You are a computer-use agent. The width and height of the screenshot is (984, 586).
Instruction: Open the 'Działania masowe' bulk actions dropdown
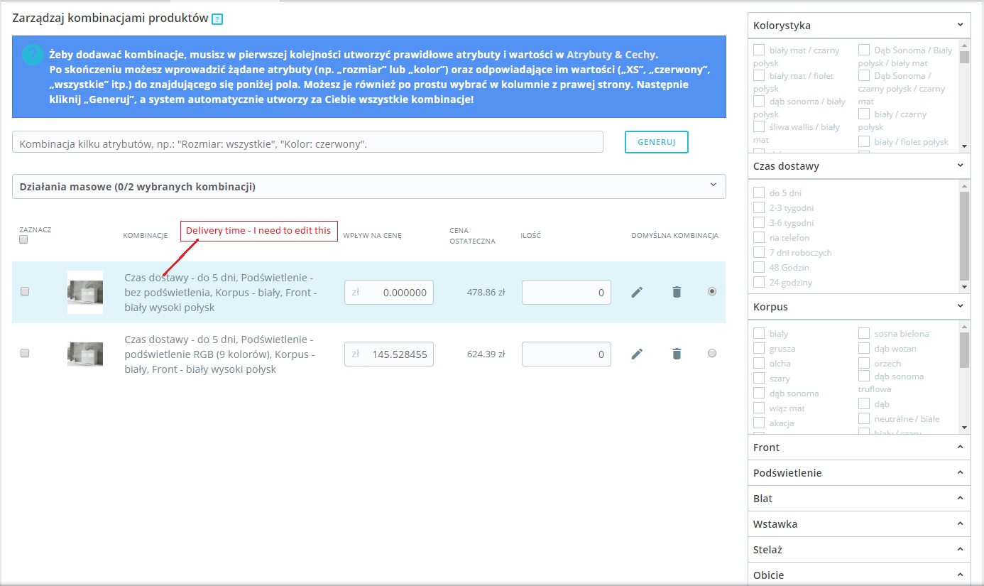point(369,186)
